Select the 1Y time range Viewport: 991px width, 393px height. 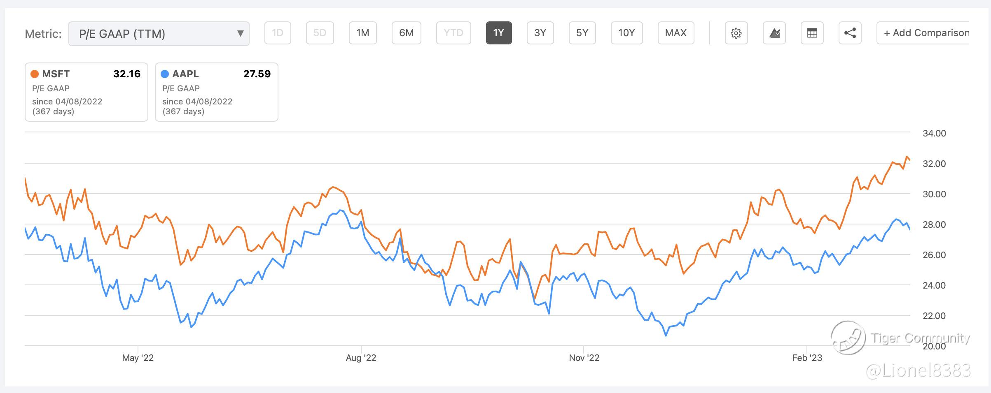499,33
